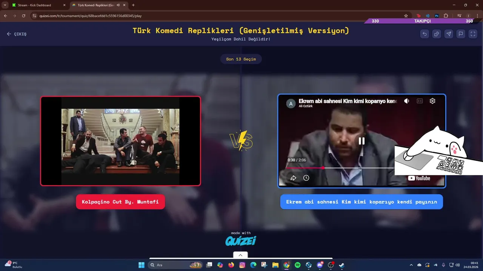Open the tab search dropdown
483x271 pixels.
pyautogui.click(x=5, y=5)
